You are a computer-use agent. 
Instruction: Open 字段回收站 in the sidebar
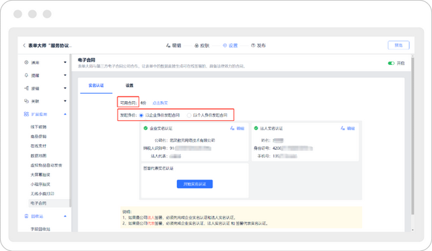[x=40, y=229]
